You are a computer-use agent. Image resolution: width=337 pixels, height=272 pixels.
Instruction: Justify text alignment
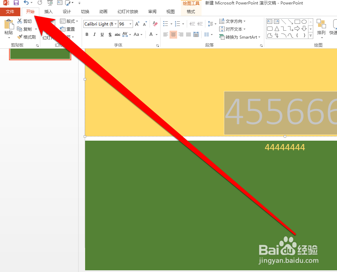coord(188,34)
